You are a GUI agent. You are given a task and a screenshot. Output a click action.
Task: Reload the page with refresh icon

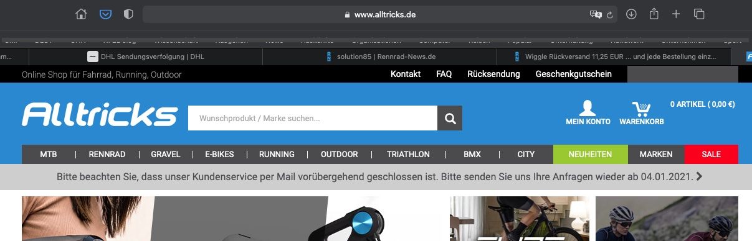coord(609,14)
